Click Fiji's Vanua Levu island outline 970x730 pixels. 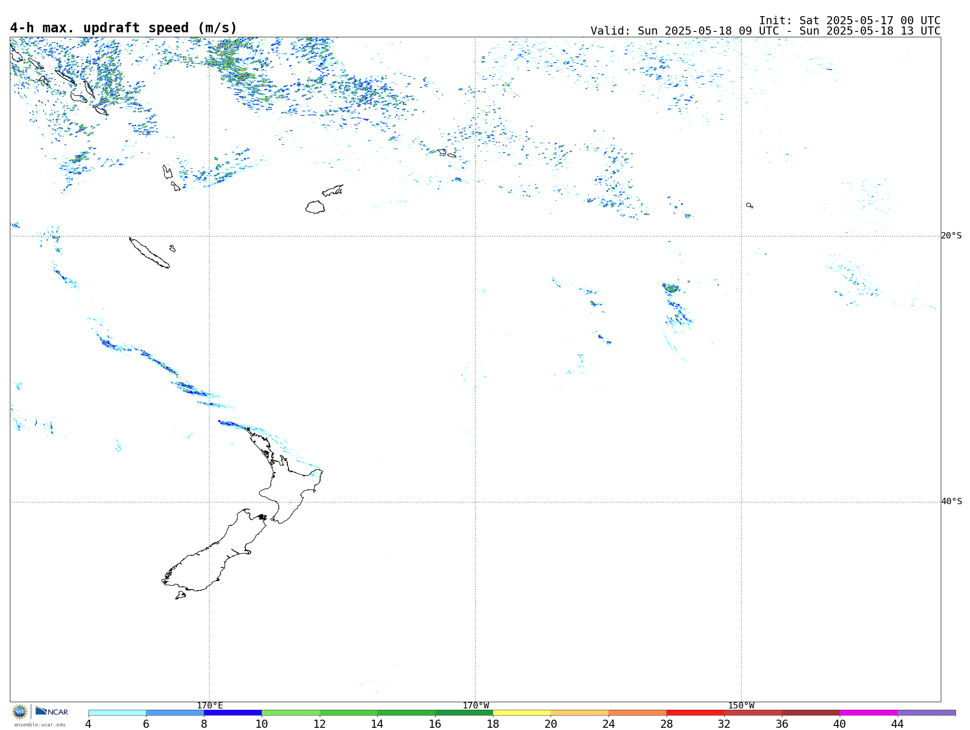coord(333,190)
